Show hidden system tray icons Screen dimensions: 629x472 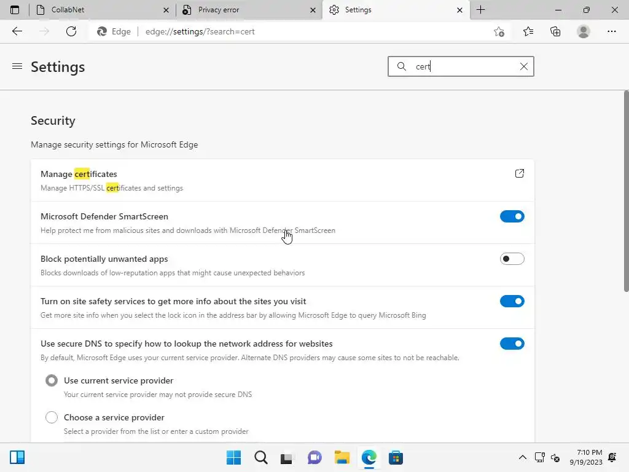pyautogui.click(x=523, y=457)
